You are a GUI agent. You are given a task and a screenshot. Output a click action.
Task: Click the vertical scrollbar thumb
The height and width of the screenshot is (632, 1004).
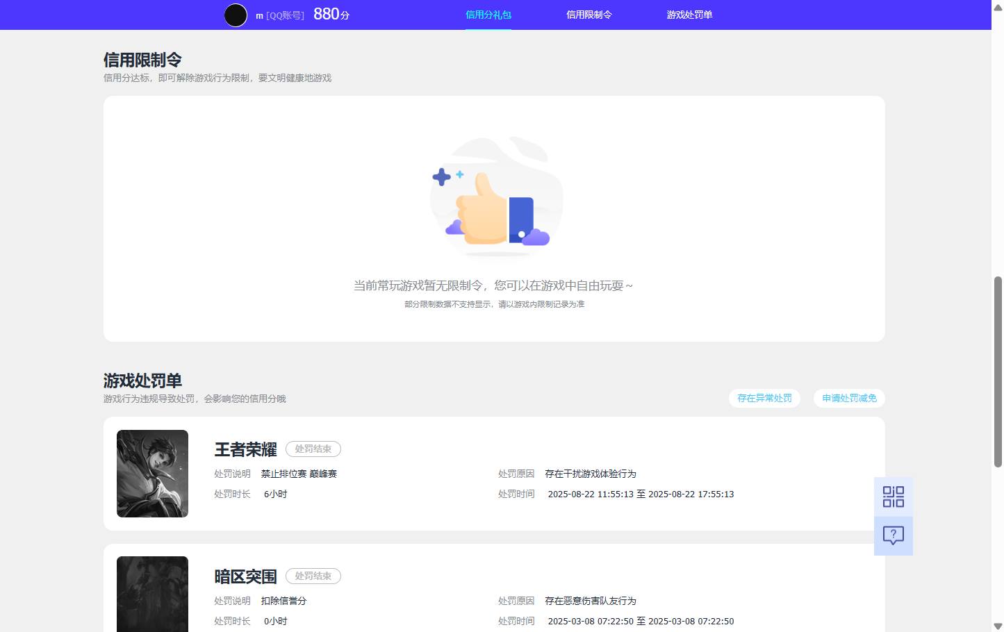pyautogui.click(x=998, y=372)
